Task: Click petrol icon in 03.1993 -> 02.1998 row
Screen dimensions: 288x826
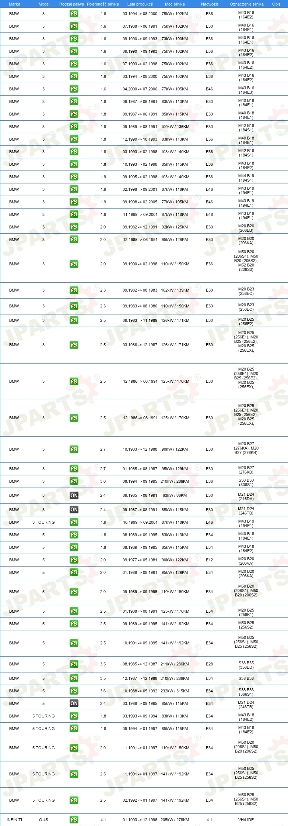Action: point(74,152)
